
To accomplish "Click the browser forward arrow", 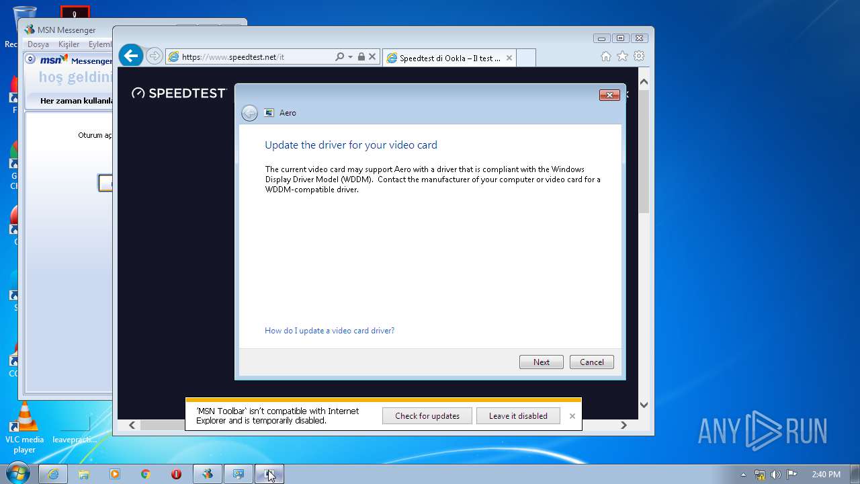I will (x=155, y=56).
